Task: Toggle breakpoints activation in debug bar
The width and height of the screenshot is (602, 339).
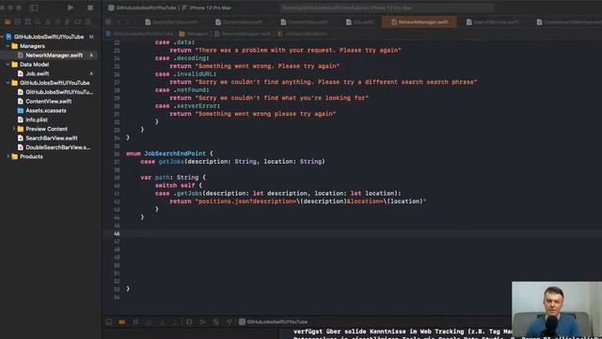Action: [x=122, y=322]
